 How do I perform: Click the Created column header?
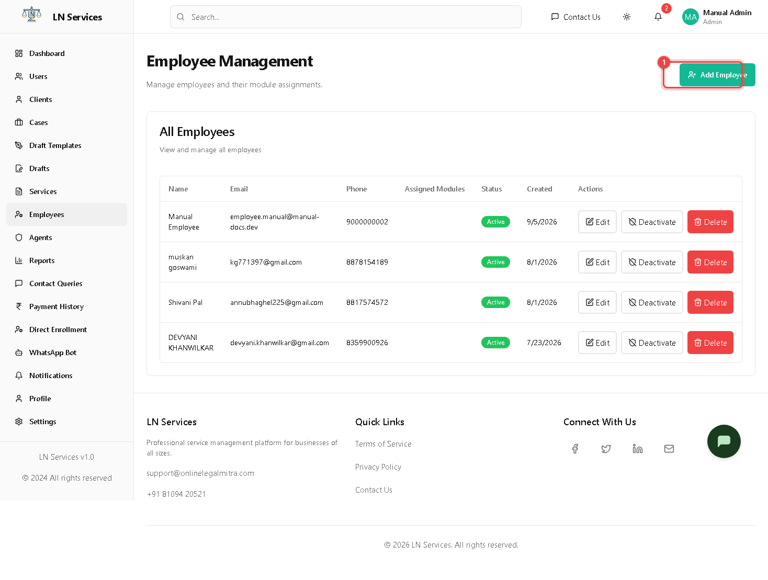pyautogui.click(x=539, y=189)
